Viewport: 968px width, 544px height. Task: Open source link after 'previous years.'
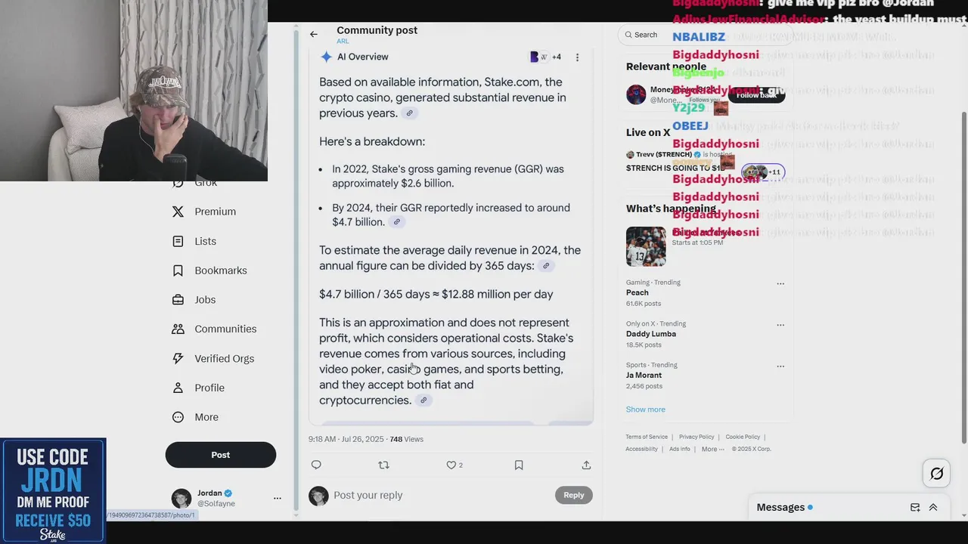[409, 113]
